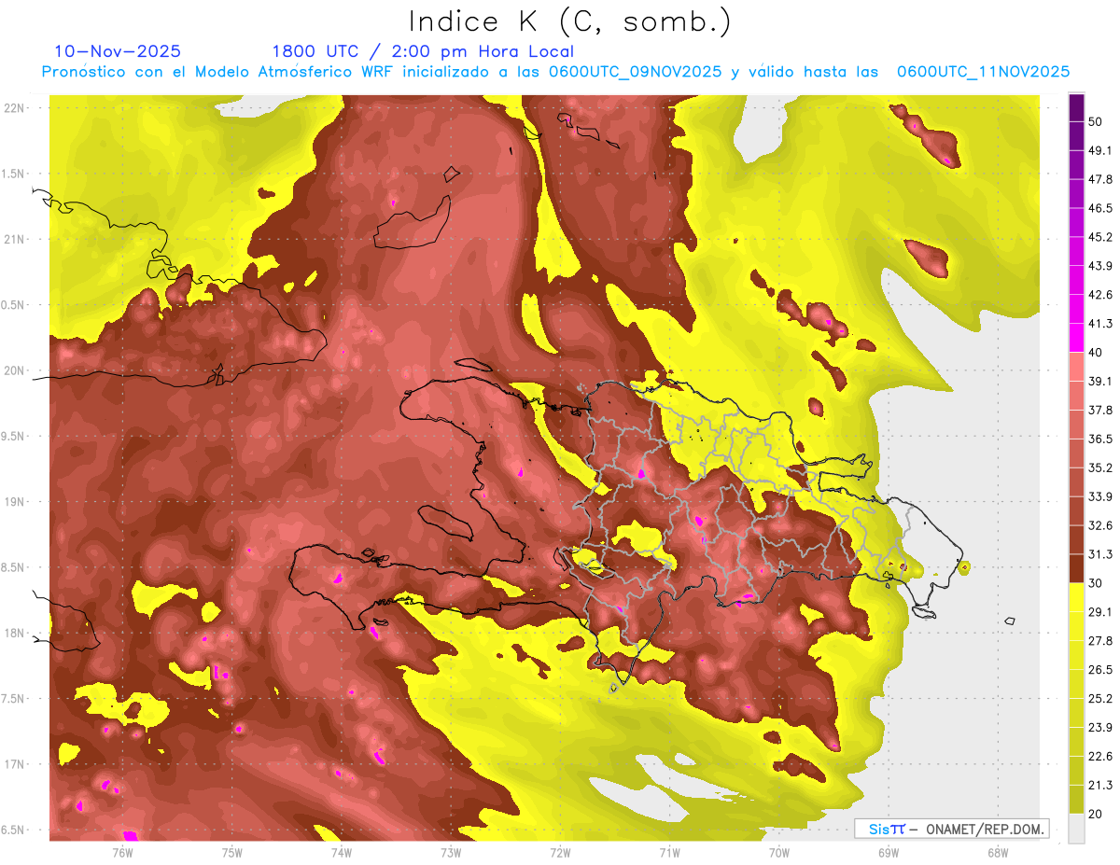
Task: Click the '17N' latitude axis label
Action: tap(14, 765)
